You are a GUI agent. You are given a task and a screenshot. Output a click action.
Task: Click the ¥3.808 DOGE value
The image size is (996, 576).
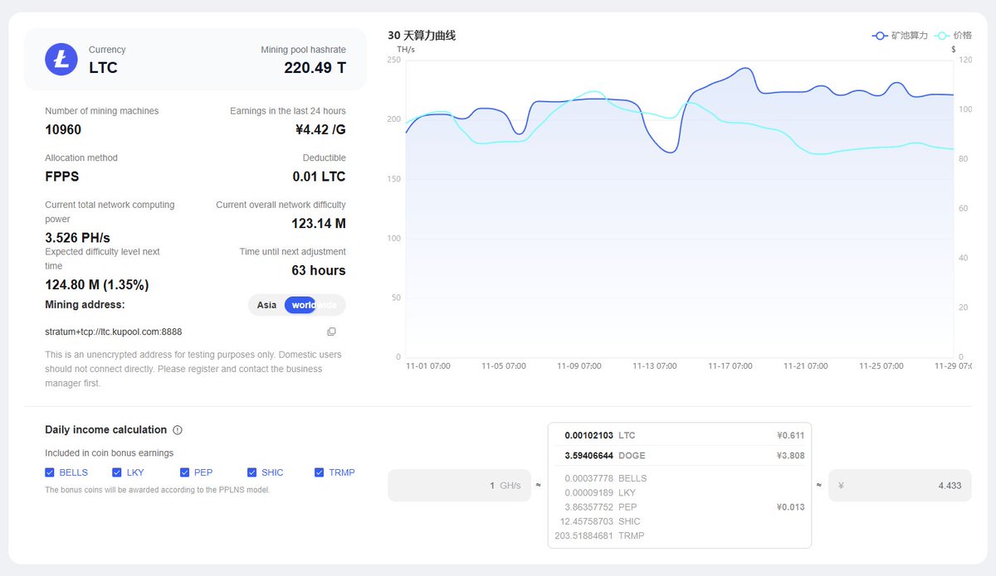[790, 456]
